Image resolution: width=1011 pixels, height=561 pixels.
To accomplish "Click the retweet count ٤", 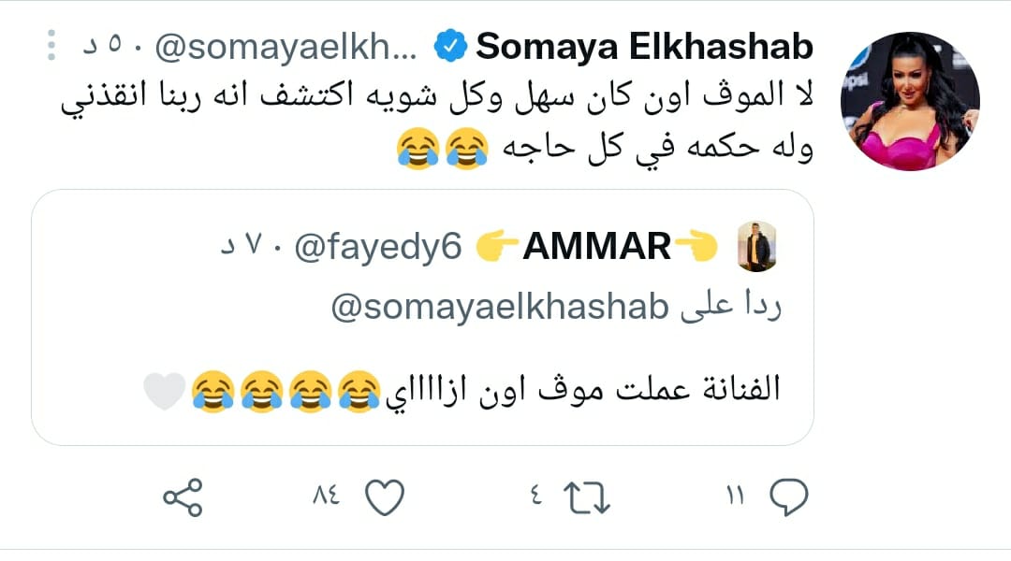I will click(535, 496).
